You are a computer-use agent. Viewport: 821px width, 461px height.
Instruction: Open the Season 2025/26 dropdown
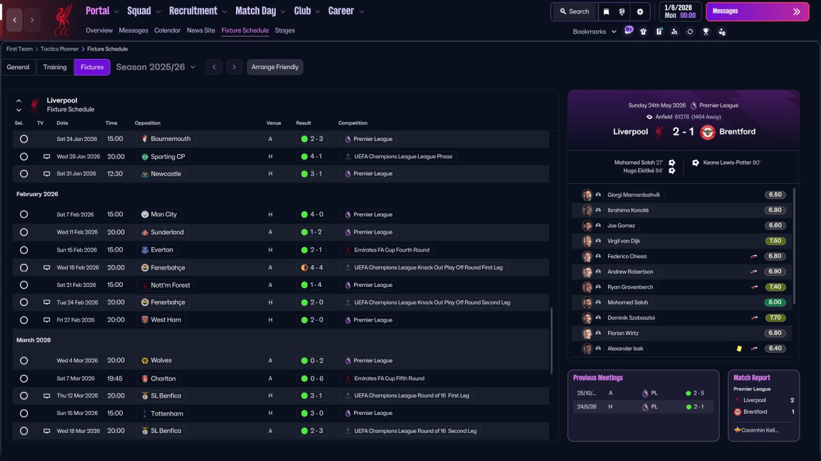tap(156, 67)
